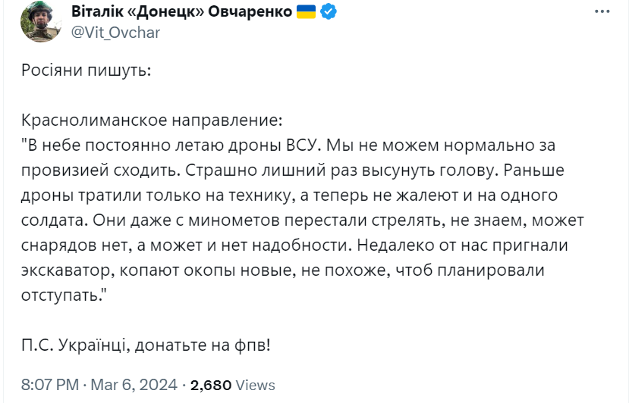The height and width of the screenshot is (403, 629).
Task: Click the word Views in footer
Action: 255,386
